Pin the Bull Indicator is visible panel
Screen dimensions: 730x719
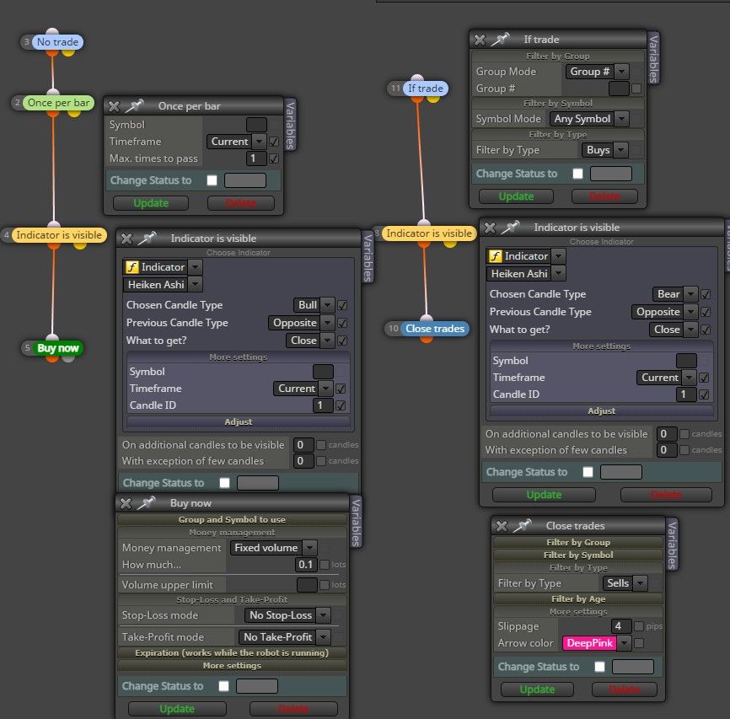[x=148, y=238]
